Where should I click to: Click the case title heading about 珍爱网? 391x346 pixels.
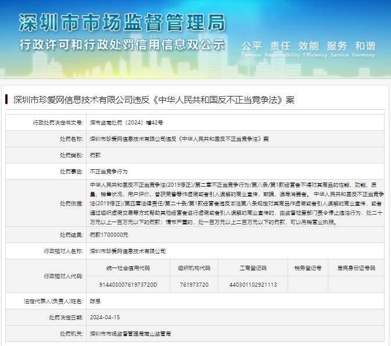pos(153,100)
